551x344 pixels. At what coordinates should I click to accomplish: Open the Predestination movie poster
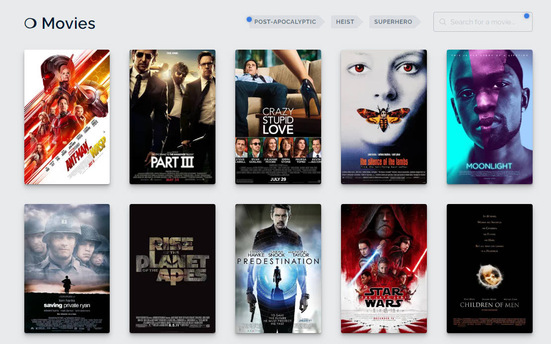coord(278,268)
